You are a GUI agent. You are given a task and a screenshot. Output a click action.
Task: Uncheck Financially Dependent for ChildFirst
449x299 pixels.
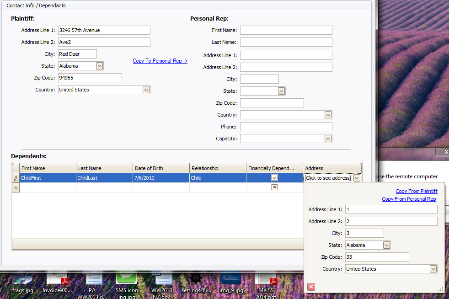(x=274, y=178)
